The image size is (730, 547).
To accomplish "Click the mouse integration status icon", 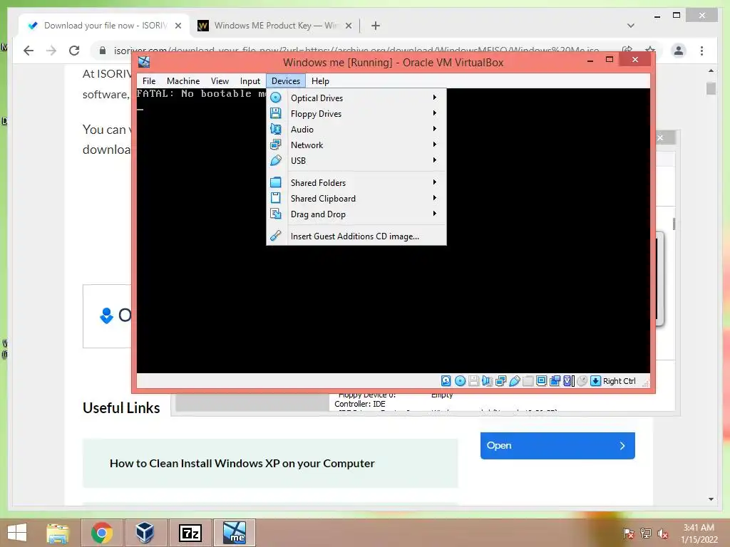I will 582,381.
